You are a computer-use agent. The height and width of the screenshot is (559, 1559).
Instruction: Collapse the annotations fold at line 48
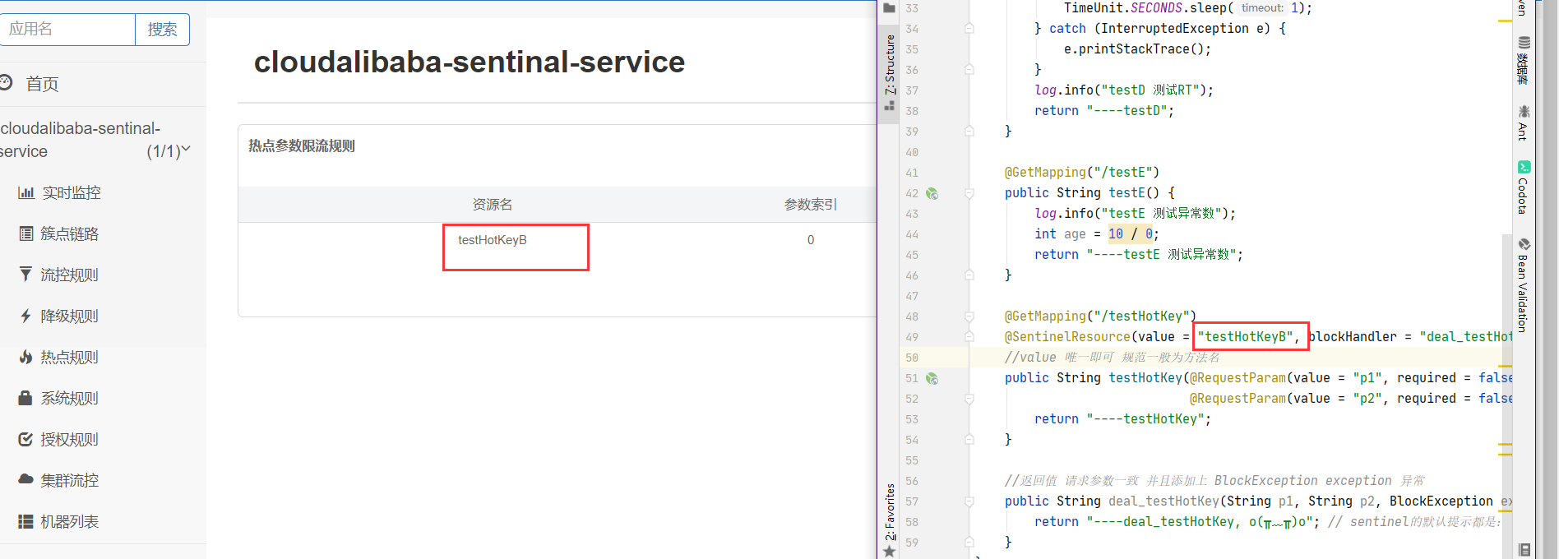[x=969, y=316]
